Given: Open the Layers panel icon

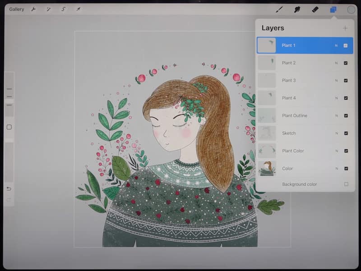Looking at the screenshot, I should 332,9.
